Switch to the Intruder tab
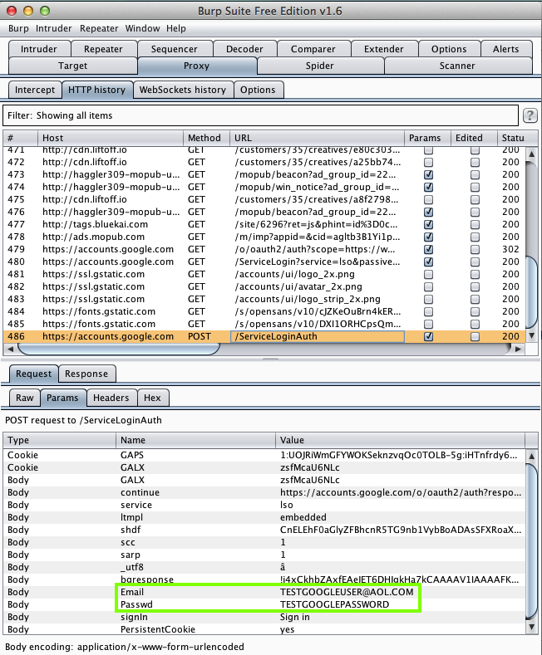542x655 pixels. 39,49
